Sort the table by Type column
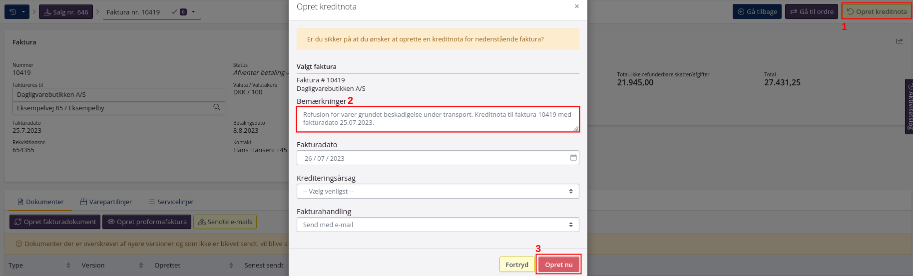Image resolution: width=913 pixels, height=276 pixels. 16,266
